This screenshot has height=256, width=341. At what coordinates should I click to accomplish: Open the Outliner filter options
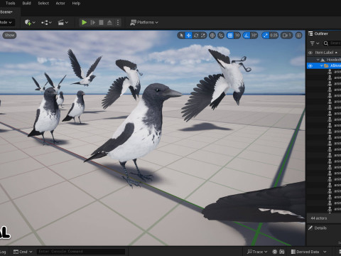315,43
